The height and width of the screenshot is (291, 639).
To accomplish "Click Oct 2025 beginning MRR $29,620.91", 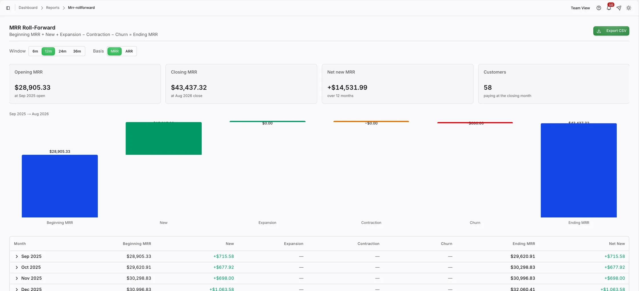I will 139,267.
